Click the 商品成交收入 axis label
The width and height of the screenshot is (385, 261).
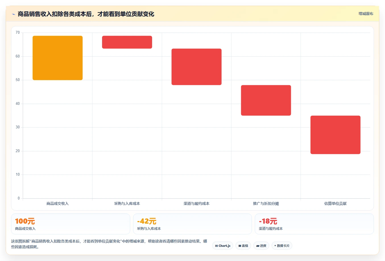point(58,203)
